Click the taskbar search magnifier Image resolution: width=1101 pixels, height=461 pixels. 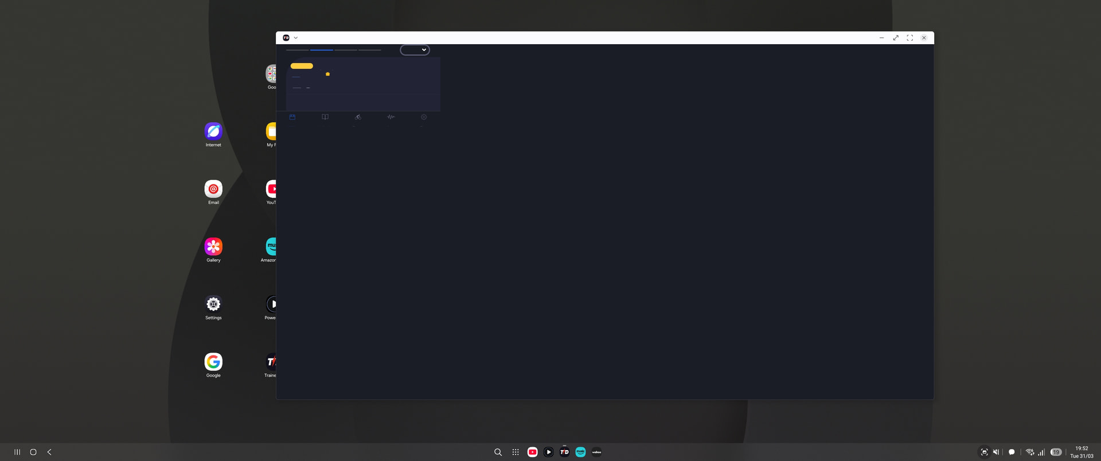[498, 452]
